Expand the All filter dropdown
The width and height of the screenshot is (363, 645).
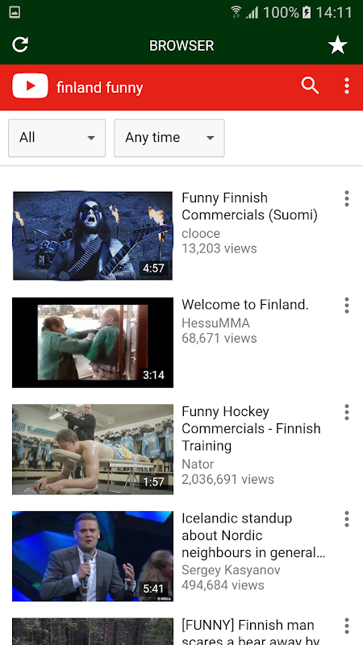(x=56, y=138)
